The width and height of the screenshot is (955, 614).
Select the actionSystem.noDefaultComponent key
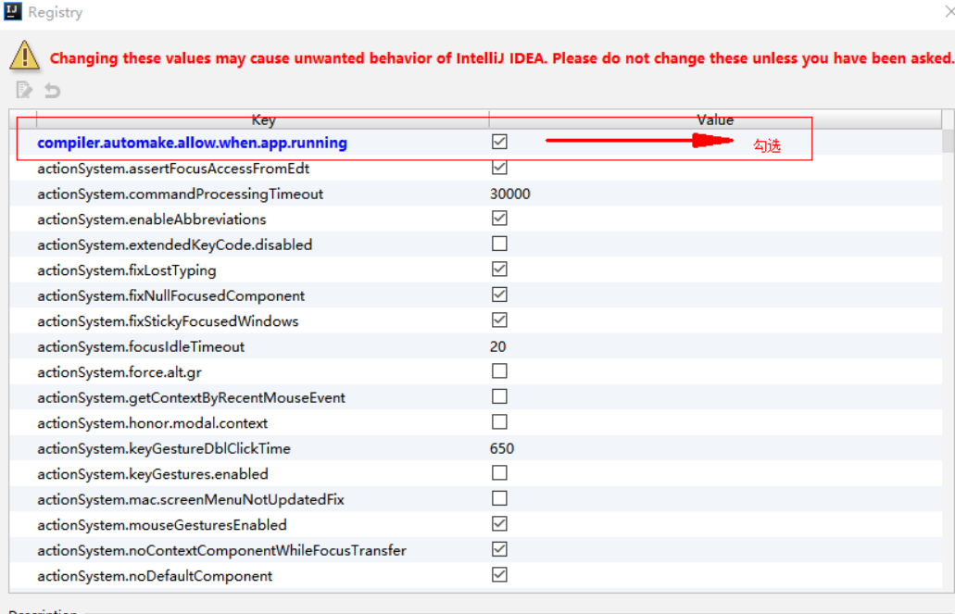tap(155, 576)
